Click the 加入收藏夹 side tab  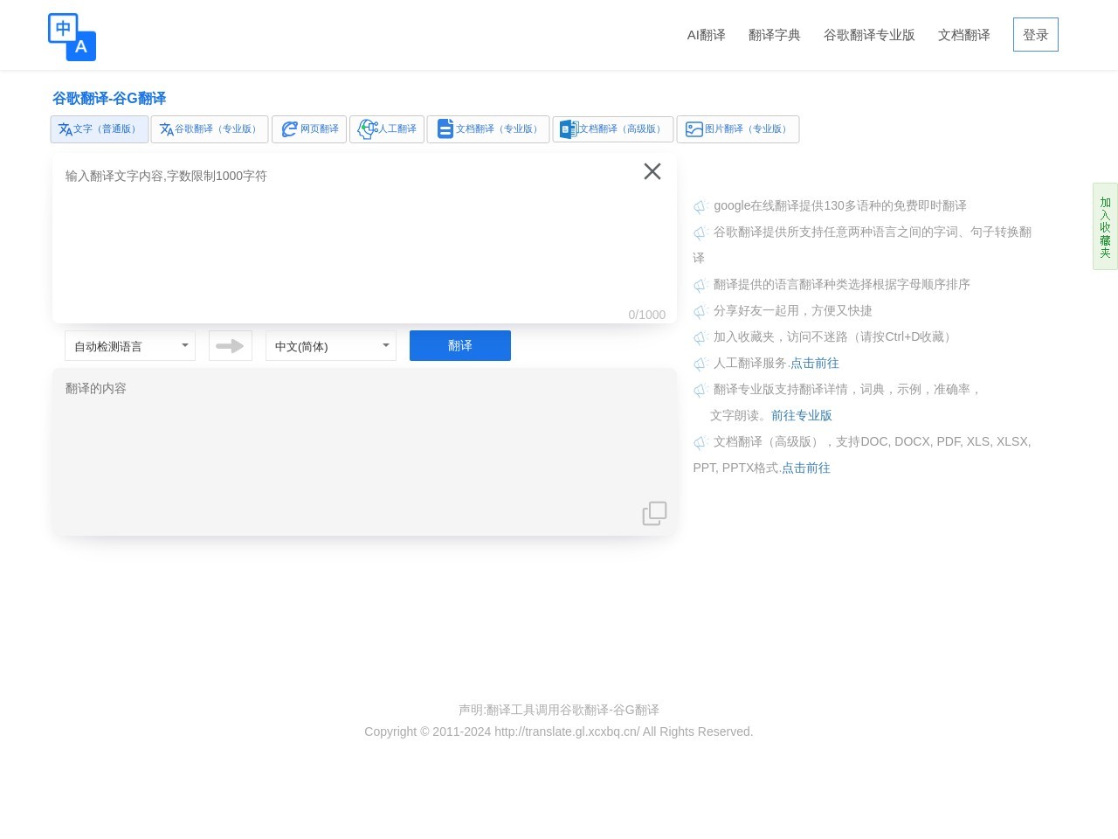pyautogui.click(x=1105, y=226)
